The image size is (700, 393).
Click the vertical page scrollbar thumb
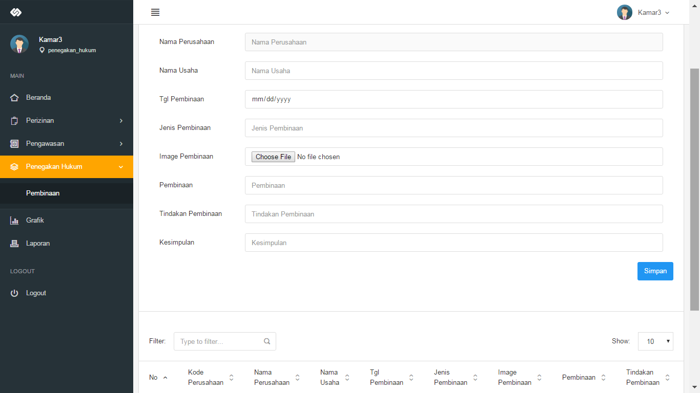[695, 189]
